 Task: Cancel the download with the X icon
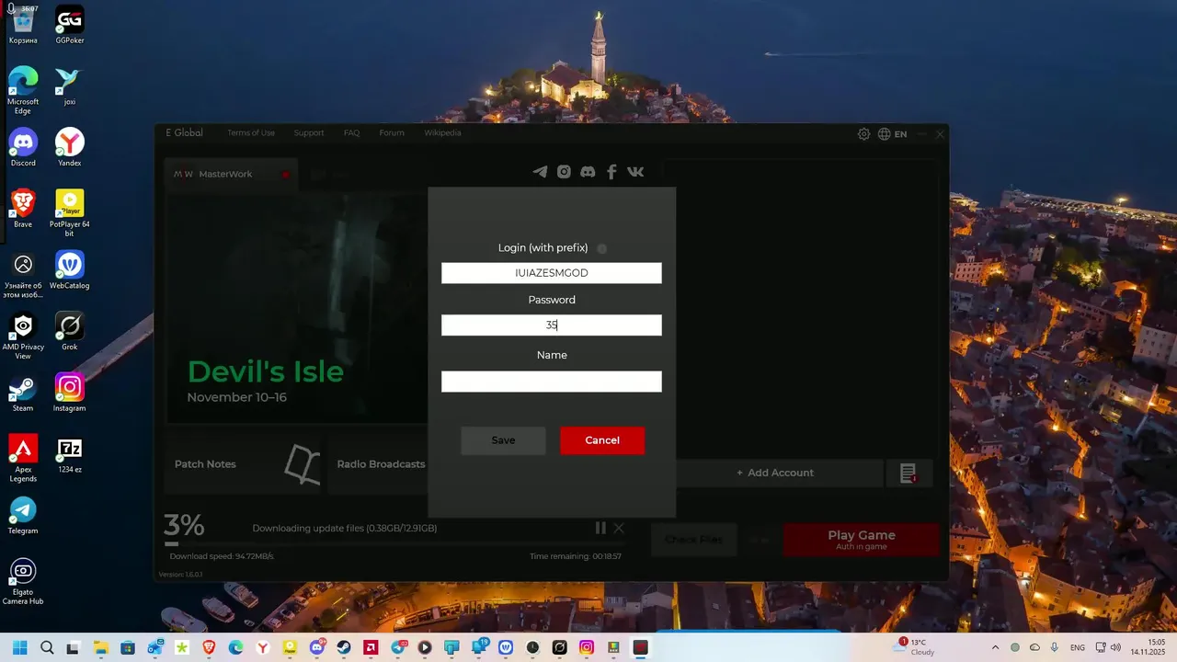(x=619, y=528)
